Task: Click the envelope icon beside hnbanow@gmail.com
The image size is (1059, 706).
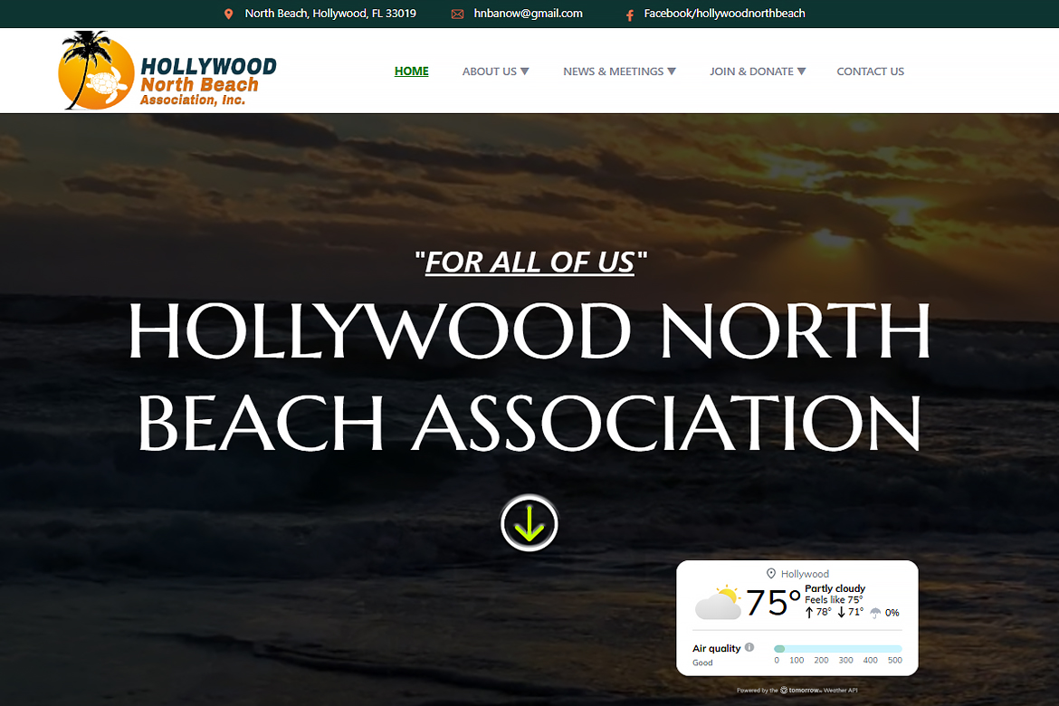Action: pyautogui.click(x=458, y=14)
